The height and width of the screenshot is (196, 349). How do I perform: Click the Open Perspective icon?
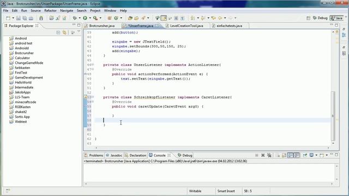click(x=308, y=18)
